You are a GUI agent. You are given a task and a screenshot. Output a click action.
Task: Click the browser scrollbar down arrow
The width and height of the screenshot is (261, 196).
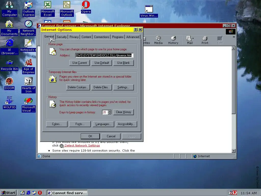[233, 151]
